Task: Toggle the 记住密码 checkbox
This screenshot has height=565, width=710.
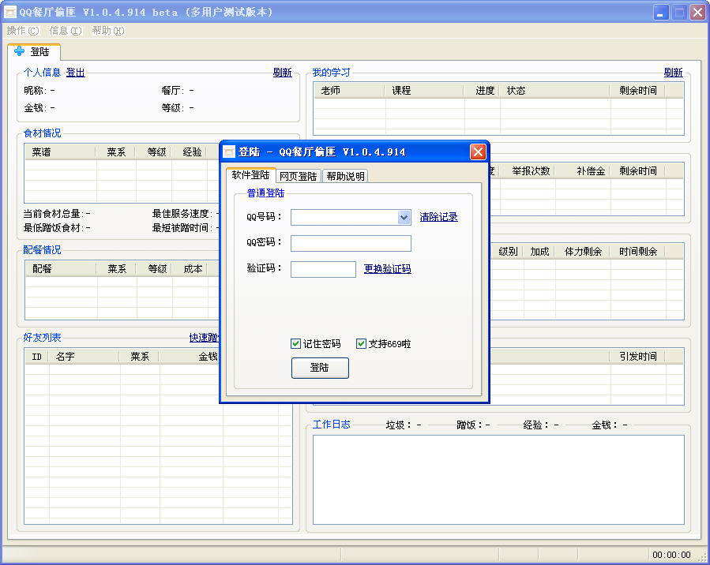Action: tap(296, 344)
